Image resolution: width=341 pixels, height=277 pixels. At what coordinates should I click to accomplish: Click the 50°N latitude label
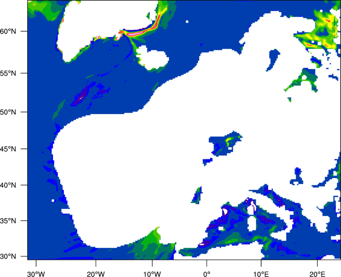(x=8, y=112)
